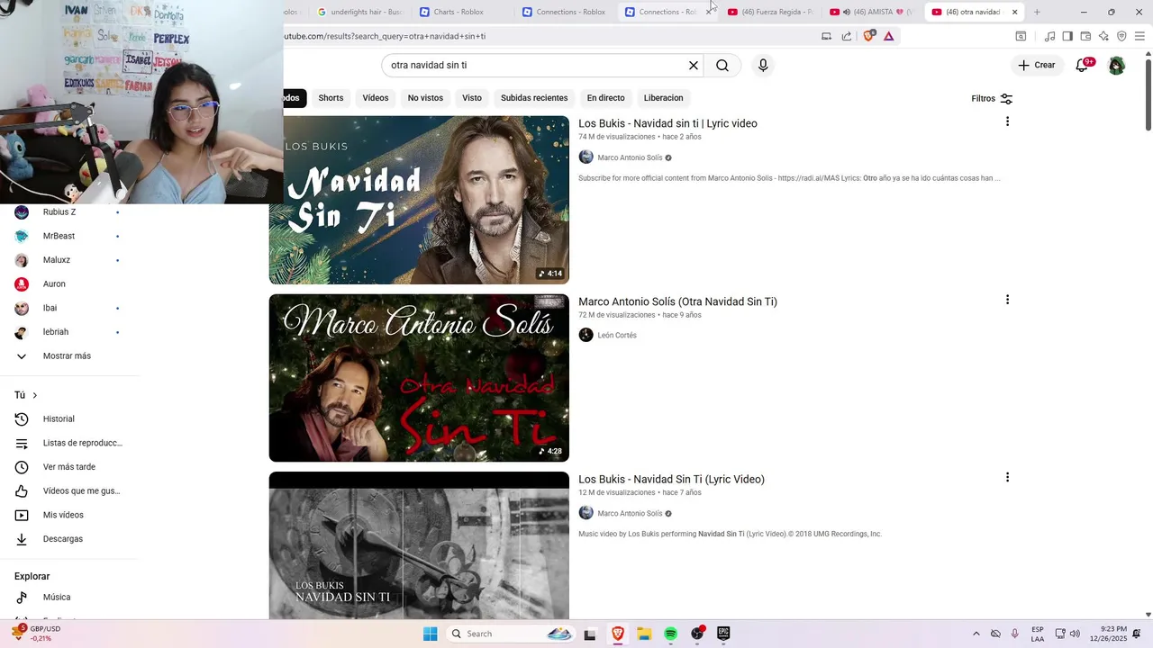
Task: Click the Brave Rewards triangle icon
Action: (x=889, y=36)
